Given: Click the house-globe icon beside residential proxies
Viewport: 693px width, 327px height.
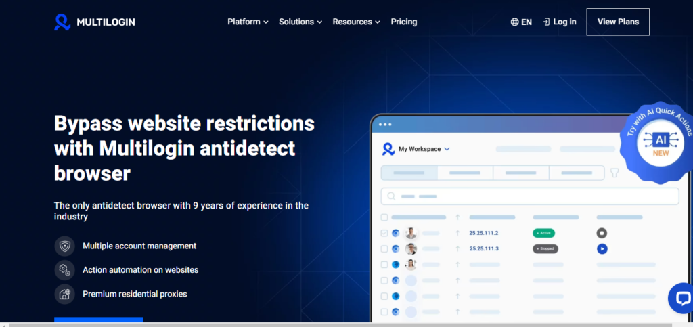Looking at the screenshot, I should click(x=64, y=294).
